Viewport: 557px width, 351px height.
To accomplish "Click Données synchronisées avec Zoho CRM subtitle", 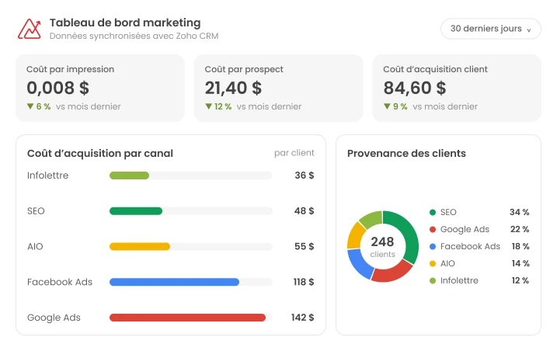I will pos(134,36).
